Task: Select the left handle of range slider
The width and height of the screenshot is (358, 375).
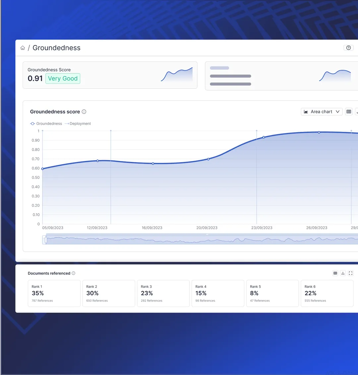Action: (46, 240)
